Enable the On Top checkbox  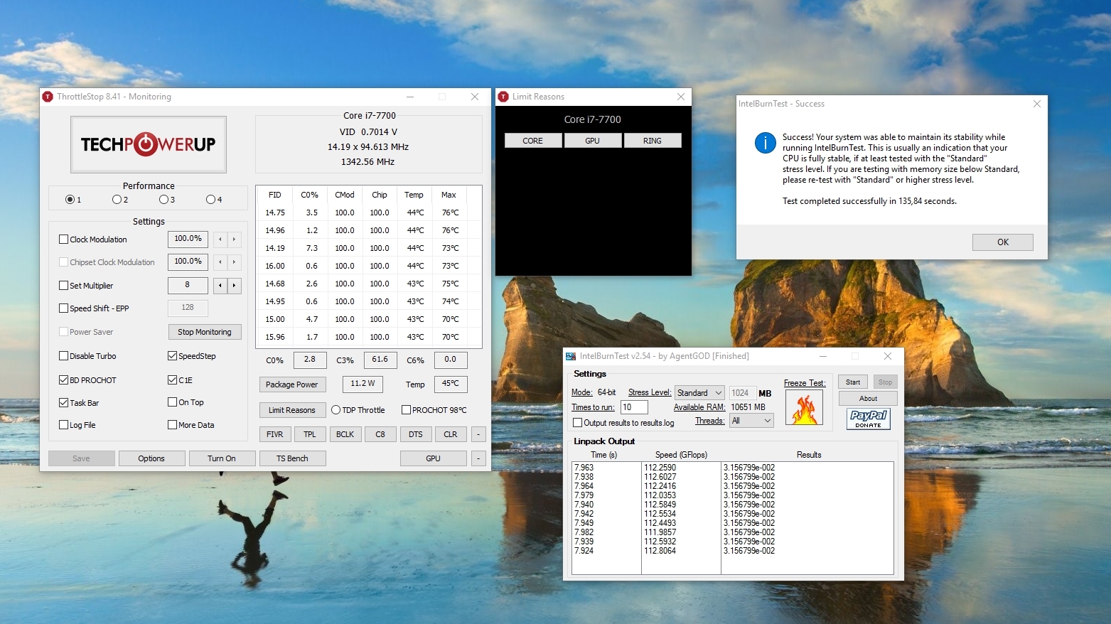(x=172, y=402)
